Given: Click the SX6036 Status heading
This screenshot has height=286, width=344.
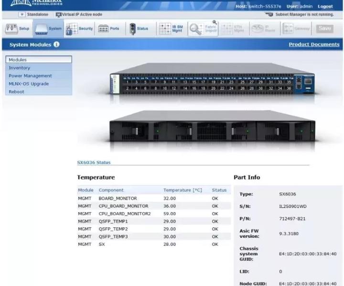Looking at the screenshot, I should [x=94, y=163].
